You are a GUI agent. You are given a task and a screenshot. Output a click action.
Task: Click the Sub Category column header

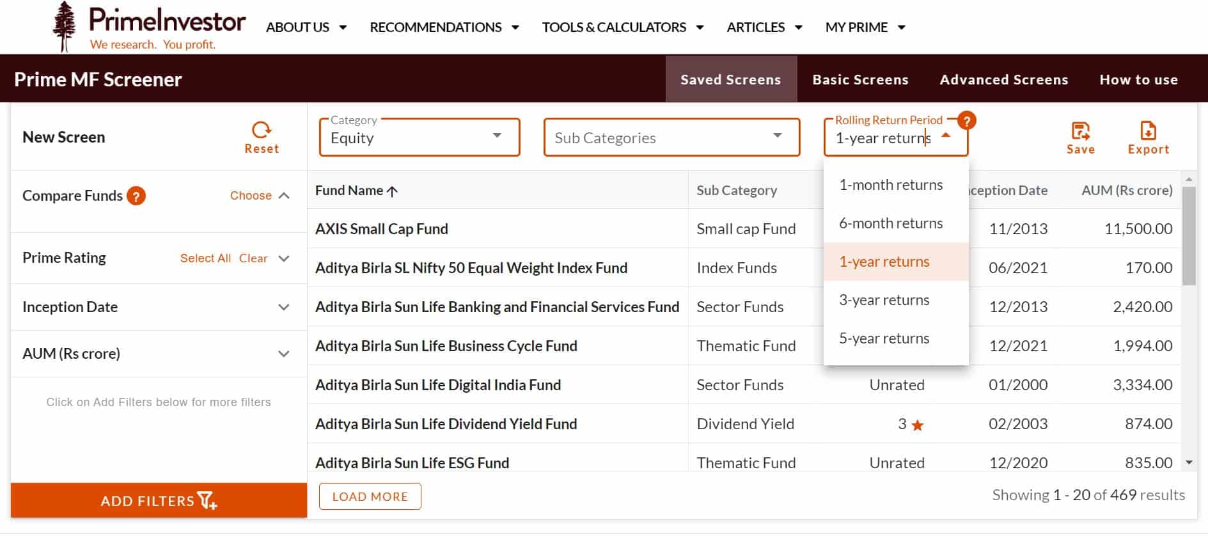point(737,191)
